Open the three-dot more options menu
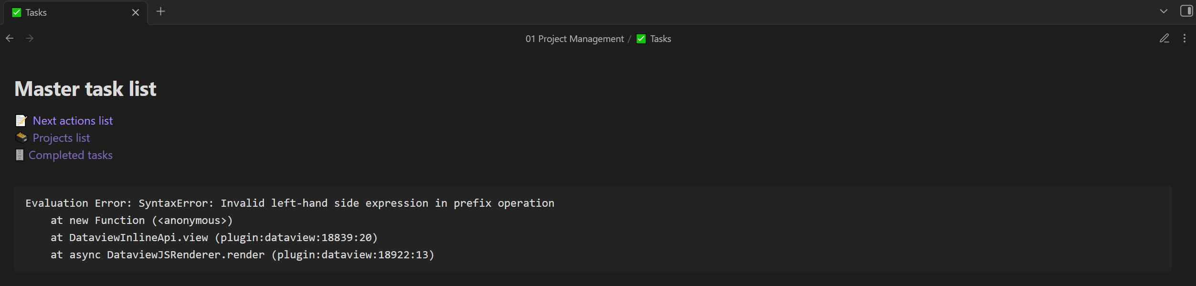The image size is (1196, 286). click(1184, 38)
